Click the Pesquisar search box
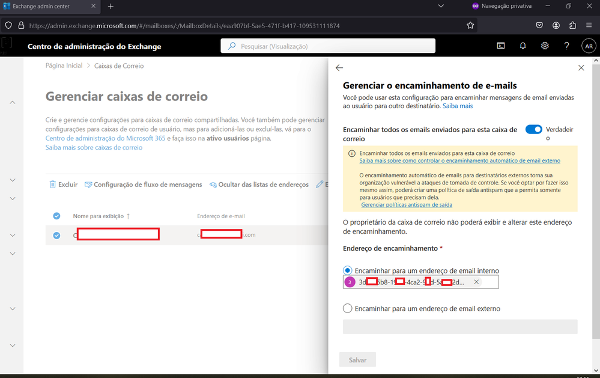Screen dimensions: 600x378 coord(328,46)
